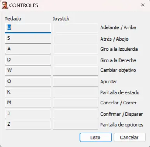Viewport: 150px width, 147px height.
Task: Click the CONTROLES title bar app icon
Action: tap(5, 5)
